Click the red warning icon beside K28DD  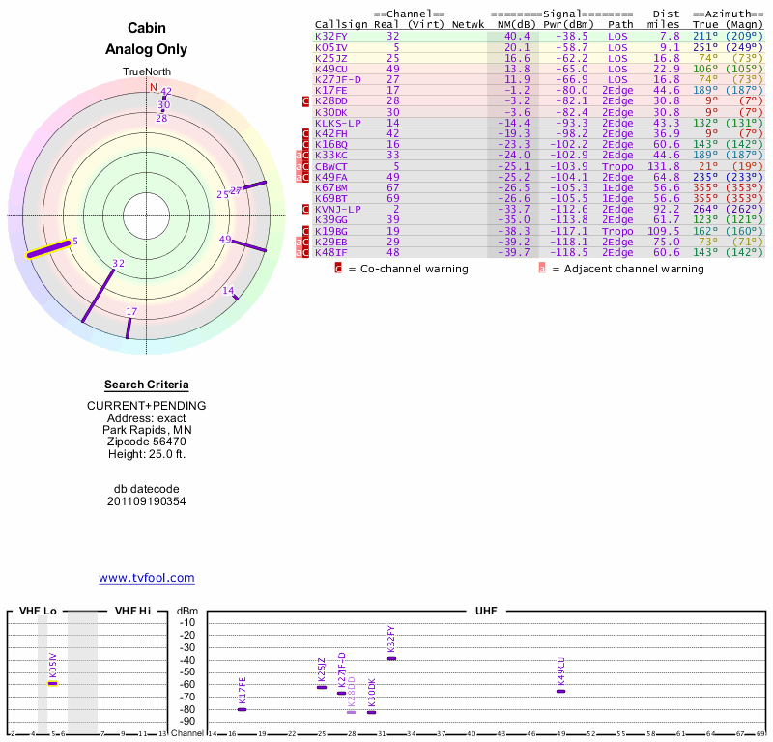(x=306, y=100)
